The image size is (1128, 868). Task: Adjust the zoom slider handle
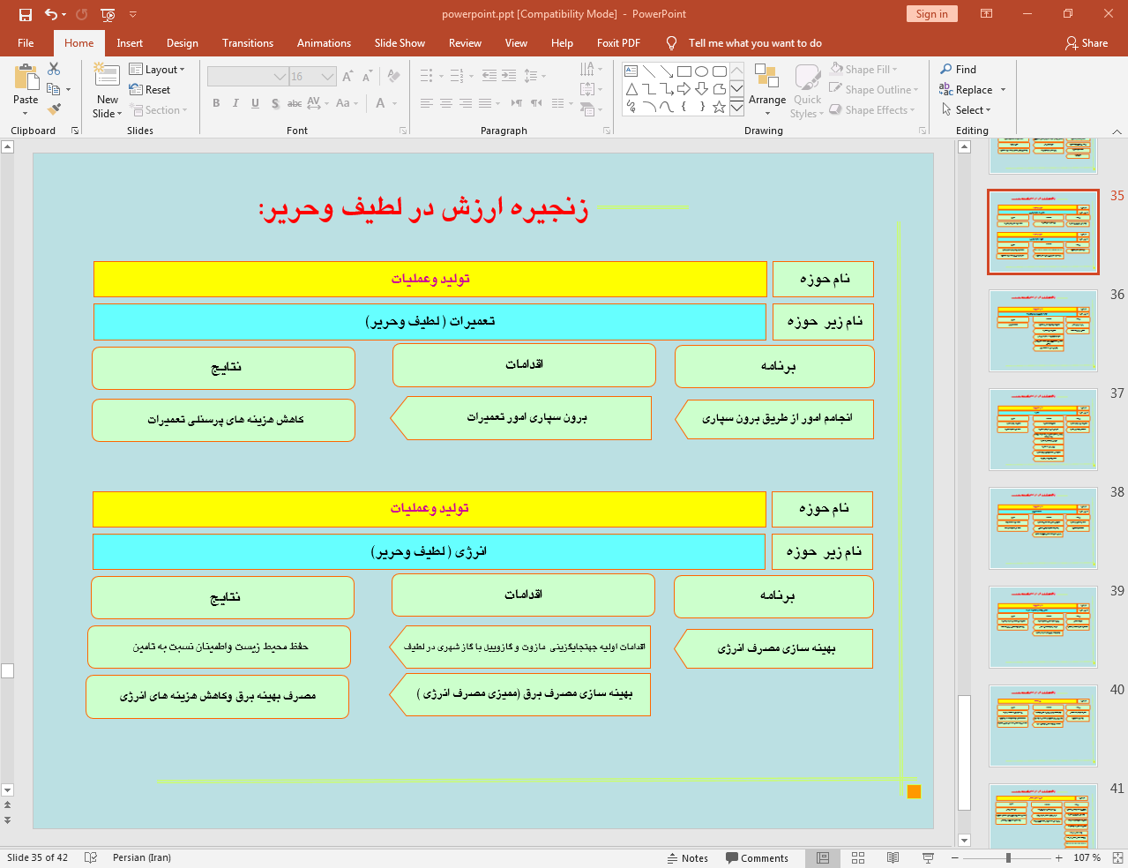1008,857
